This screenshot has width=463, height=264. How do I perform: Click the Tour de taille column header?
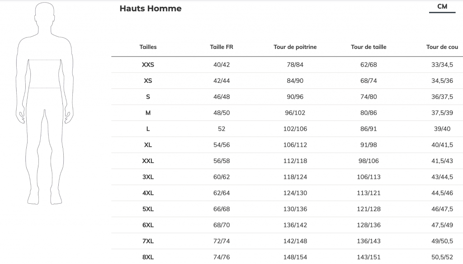(369, 47)
